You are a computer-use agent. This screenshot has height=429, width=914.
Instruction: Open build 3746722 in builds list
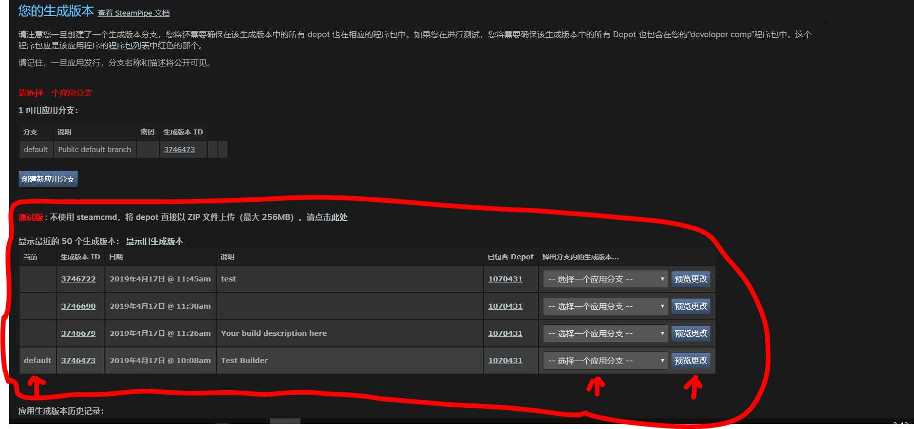coord(78,279)
